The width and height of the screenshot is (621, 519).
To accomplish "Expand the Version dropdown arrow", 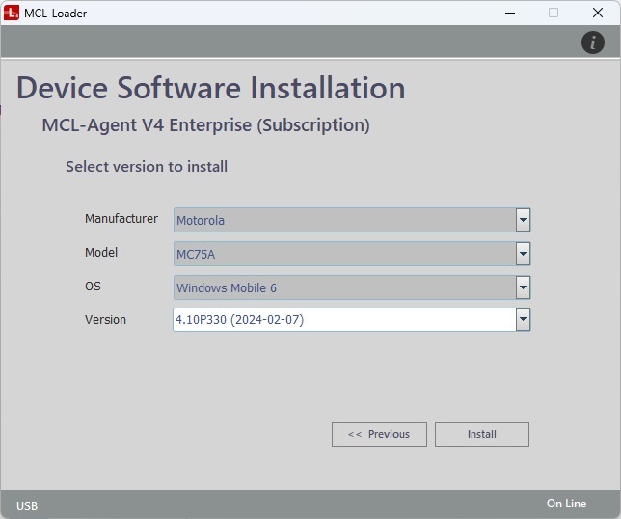I will point(523,319).
